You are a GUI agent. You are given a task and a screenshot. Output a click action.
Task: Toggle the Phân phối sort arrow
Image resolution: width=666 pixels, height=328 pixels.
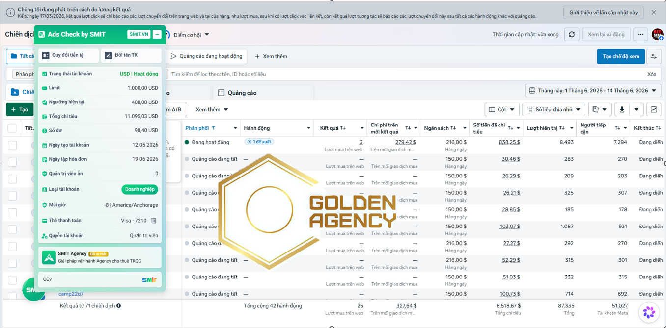pyautogui.click(x=214, y=128)
